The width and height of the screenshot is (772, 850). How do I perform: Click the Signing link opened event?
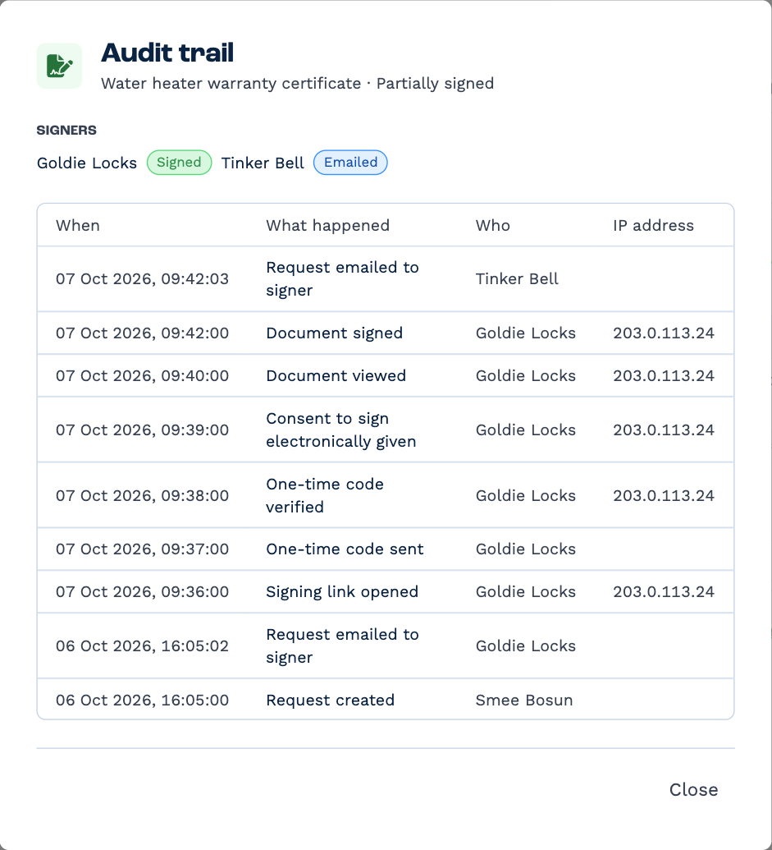pos(342,592)
